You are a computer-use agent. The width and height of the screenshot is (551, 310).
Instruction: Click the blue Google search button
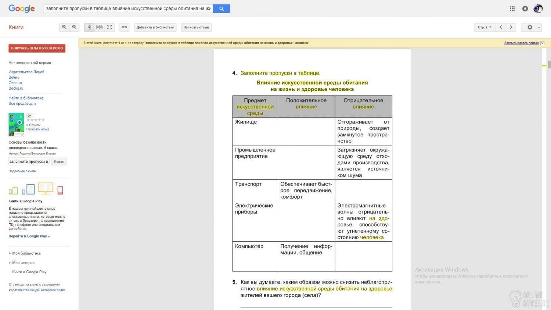point(222,8)
